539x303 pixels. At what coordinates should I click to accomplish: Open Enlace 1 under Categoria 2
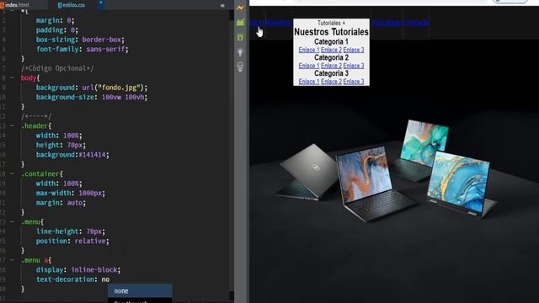309,66
